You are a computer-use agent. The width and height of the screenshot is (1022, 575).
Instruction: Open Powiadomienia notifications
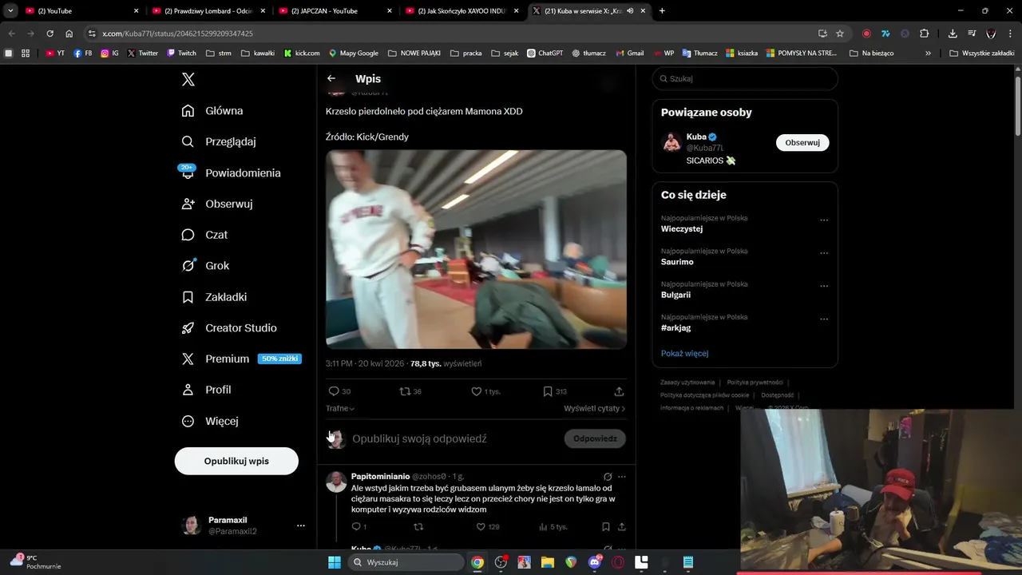[x=232, y=172]
